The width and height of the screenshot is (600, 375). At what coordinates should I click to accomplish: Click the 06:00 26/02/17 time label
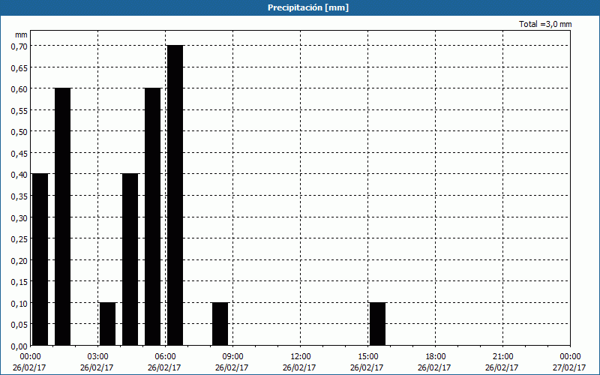point(164,362)
